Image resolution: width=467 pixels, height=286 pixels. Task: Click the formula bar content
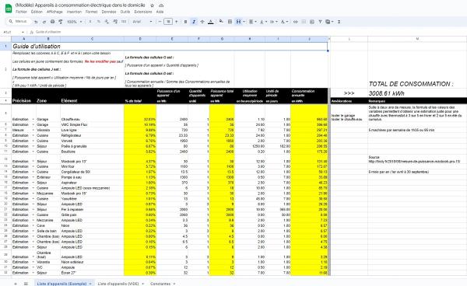[x=48, y=32]
